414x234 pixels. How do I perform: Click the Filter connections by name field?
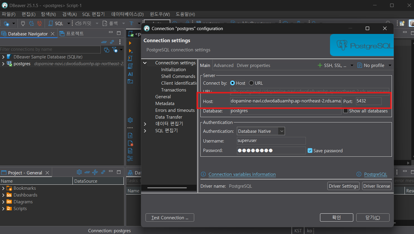(50, 49)
